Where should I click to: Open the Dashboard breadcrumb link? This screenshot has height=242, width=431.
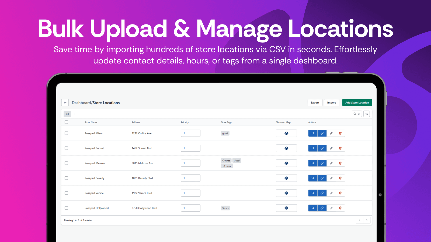tap(81, 103)
